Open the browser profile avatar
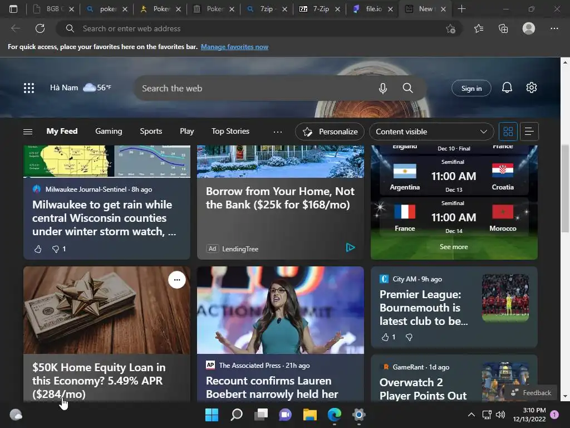This screenshot has height=428, width=570. tap(529, 28)
